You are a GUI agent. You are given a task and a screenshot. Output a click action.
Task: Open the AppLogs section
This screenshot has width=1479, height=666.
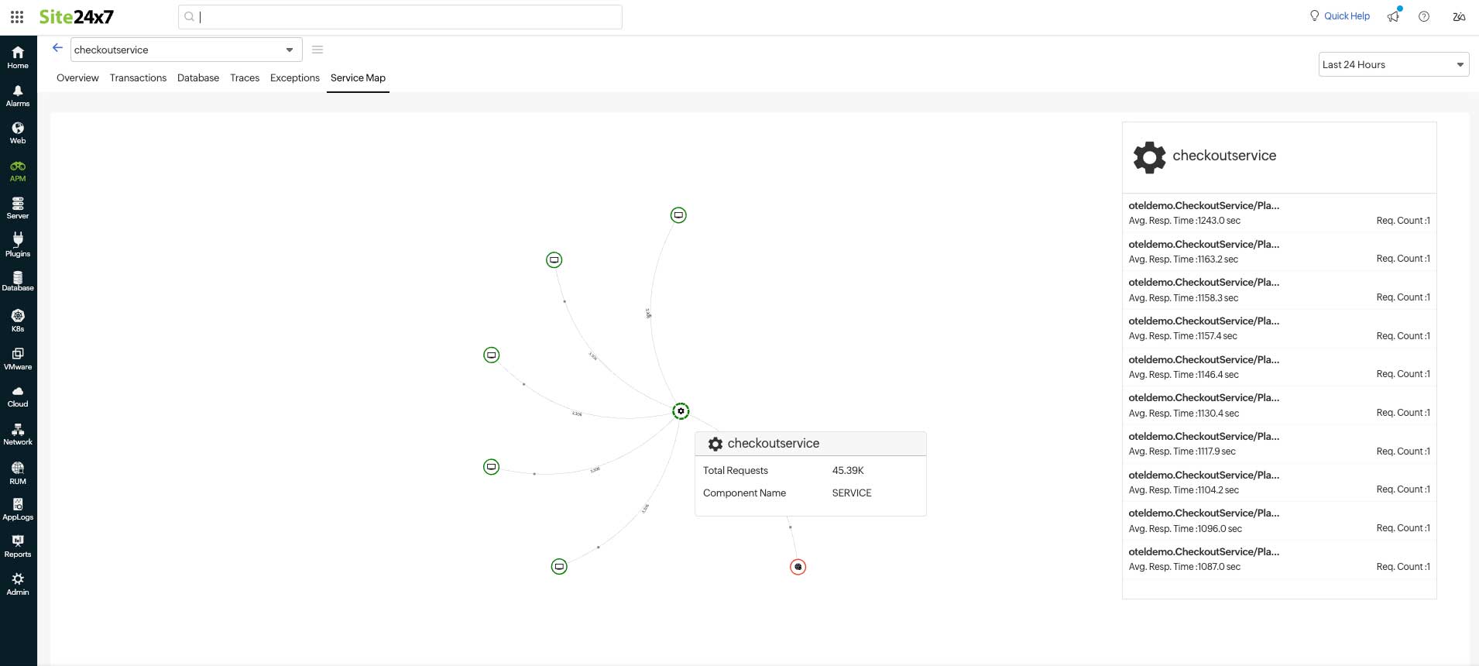[x=18, y=509]
